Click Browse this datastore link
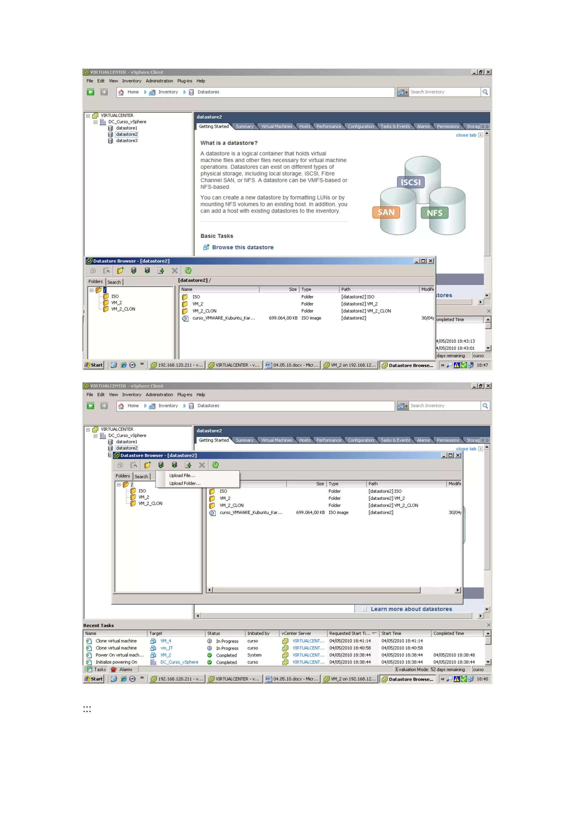Screen dimensions: 577x816 click(243, 247)
